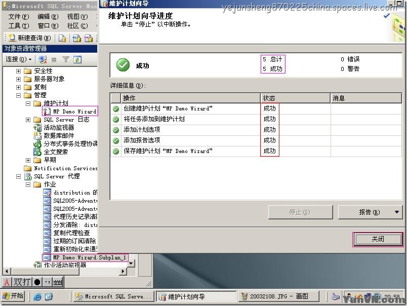The width and height of the screenshot is (407, 306).
Task: Select the 过期的订阅清除 job
Action: [x=74, y=241]
